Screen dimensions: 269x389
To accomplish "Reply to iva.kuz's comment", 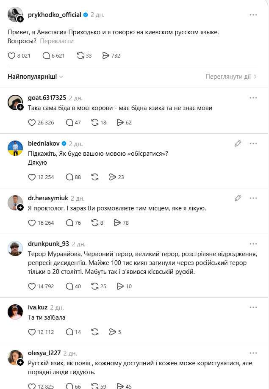I will point(69,332).
